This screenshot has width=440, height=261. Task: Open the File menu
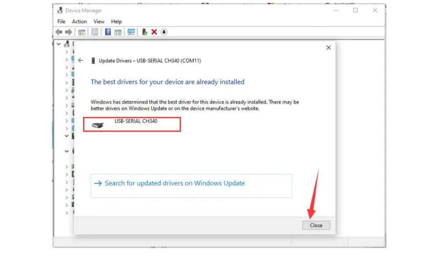(61, 22)
